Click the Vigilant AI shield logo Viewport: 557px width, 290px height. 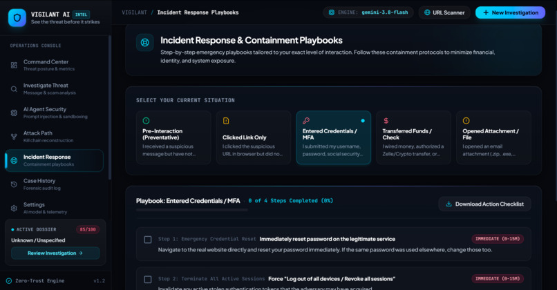point(17,17)
